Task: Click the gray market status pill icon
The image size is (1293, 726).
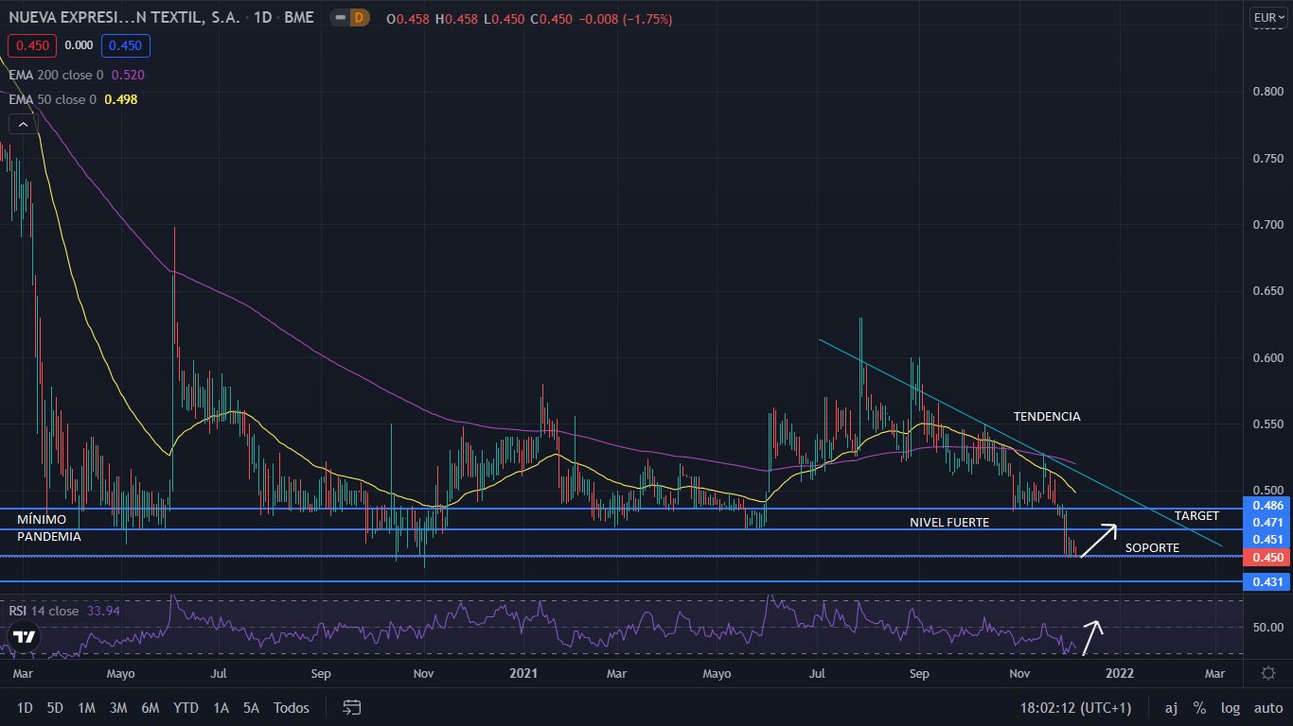Action: 337,17
